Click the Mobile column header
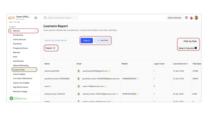The image size is (208, 116). point(125,64)
